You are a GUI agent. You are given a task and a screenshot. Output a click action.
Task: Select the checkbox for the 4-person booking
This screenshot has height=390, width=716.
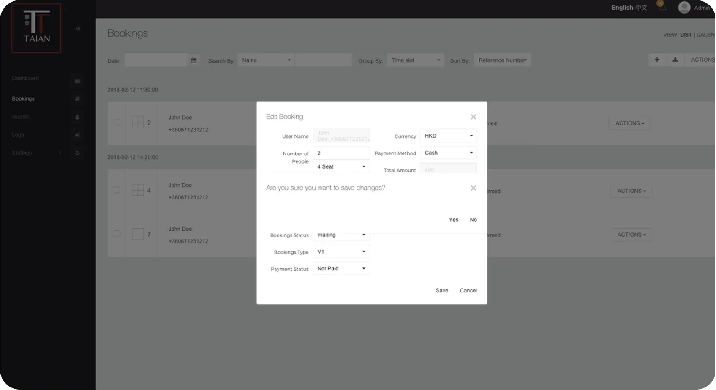pos(117,190)
